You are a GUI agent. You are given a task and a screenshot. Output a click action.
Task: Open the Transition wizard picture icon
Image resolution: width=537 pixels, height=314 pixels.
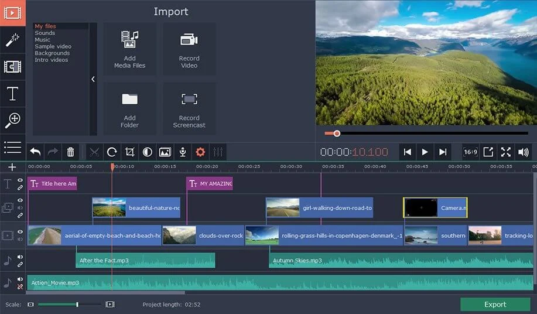point(165,152)
